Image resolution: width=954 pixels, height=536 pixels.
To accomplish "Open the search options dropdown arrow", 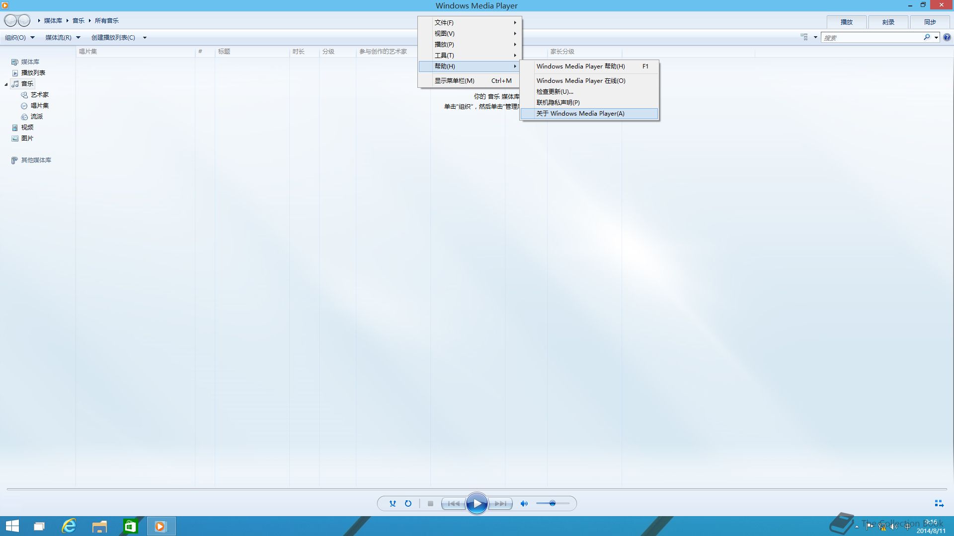I will point(936,37).
